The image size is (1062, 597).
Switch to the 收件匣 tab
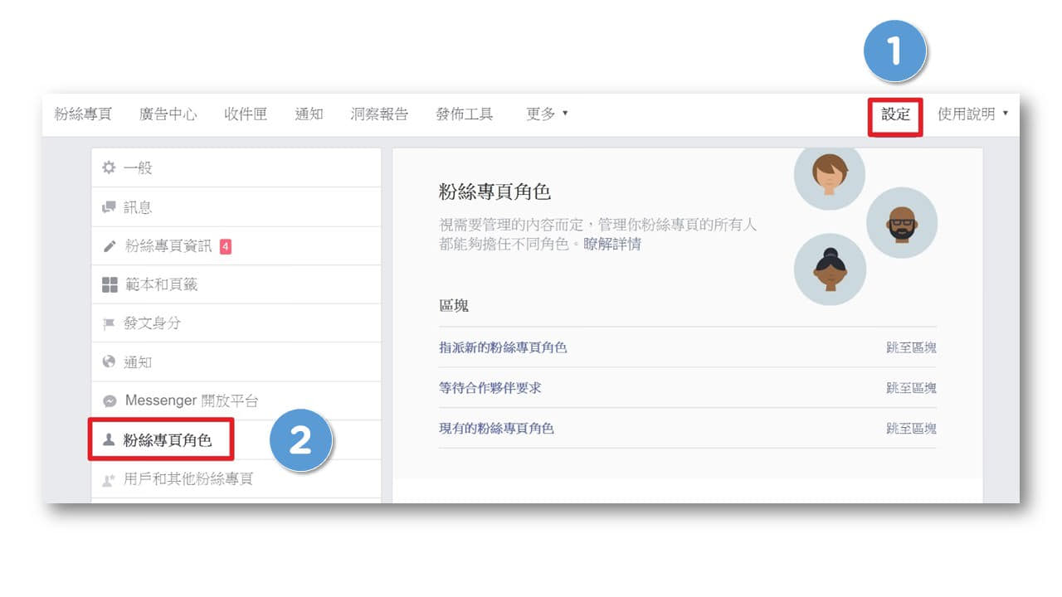point(246,114)
